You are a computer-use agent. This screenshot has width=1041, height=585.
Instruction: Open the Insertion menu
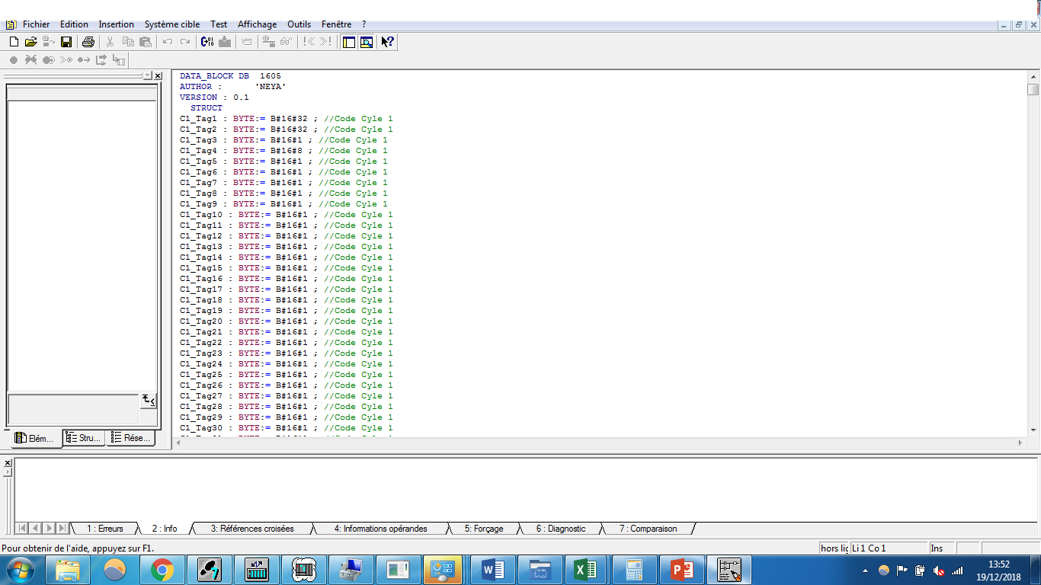(116, 24)
